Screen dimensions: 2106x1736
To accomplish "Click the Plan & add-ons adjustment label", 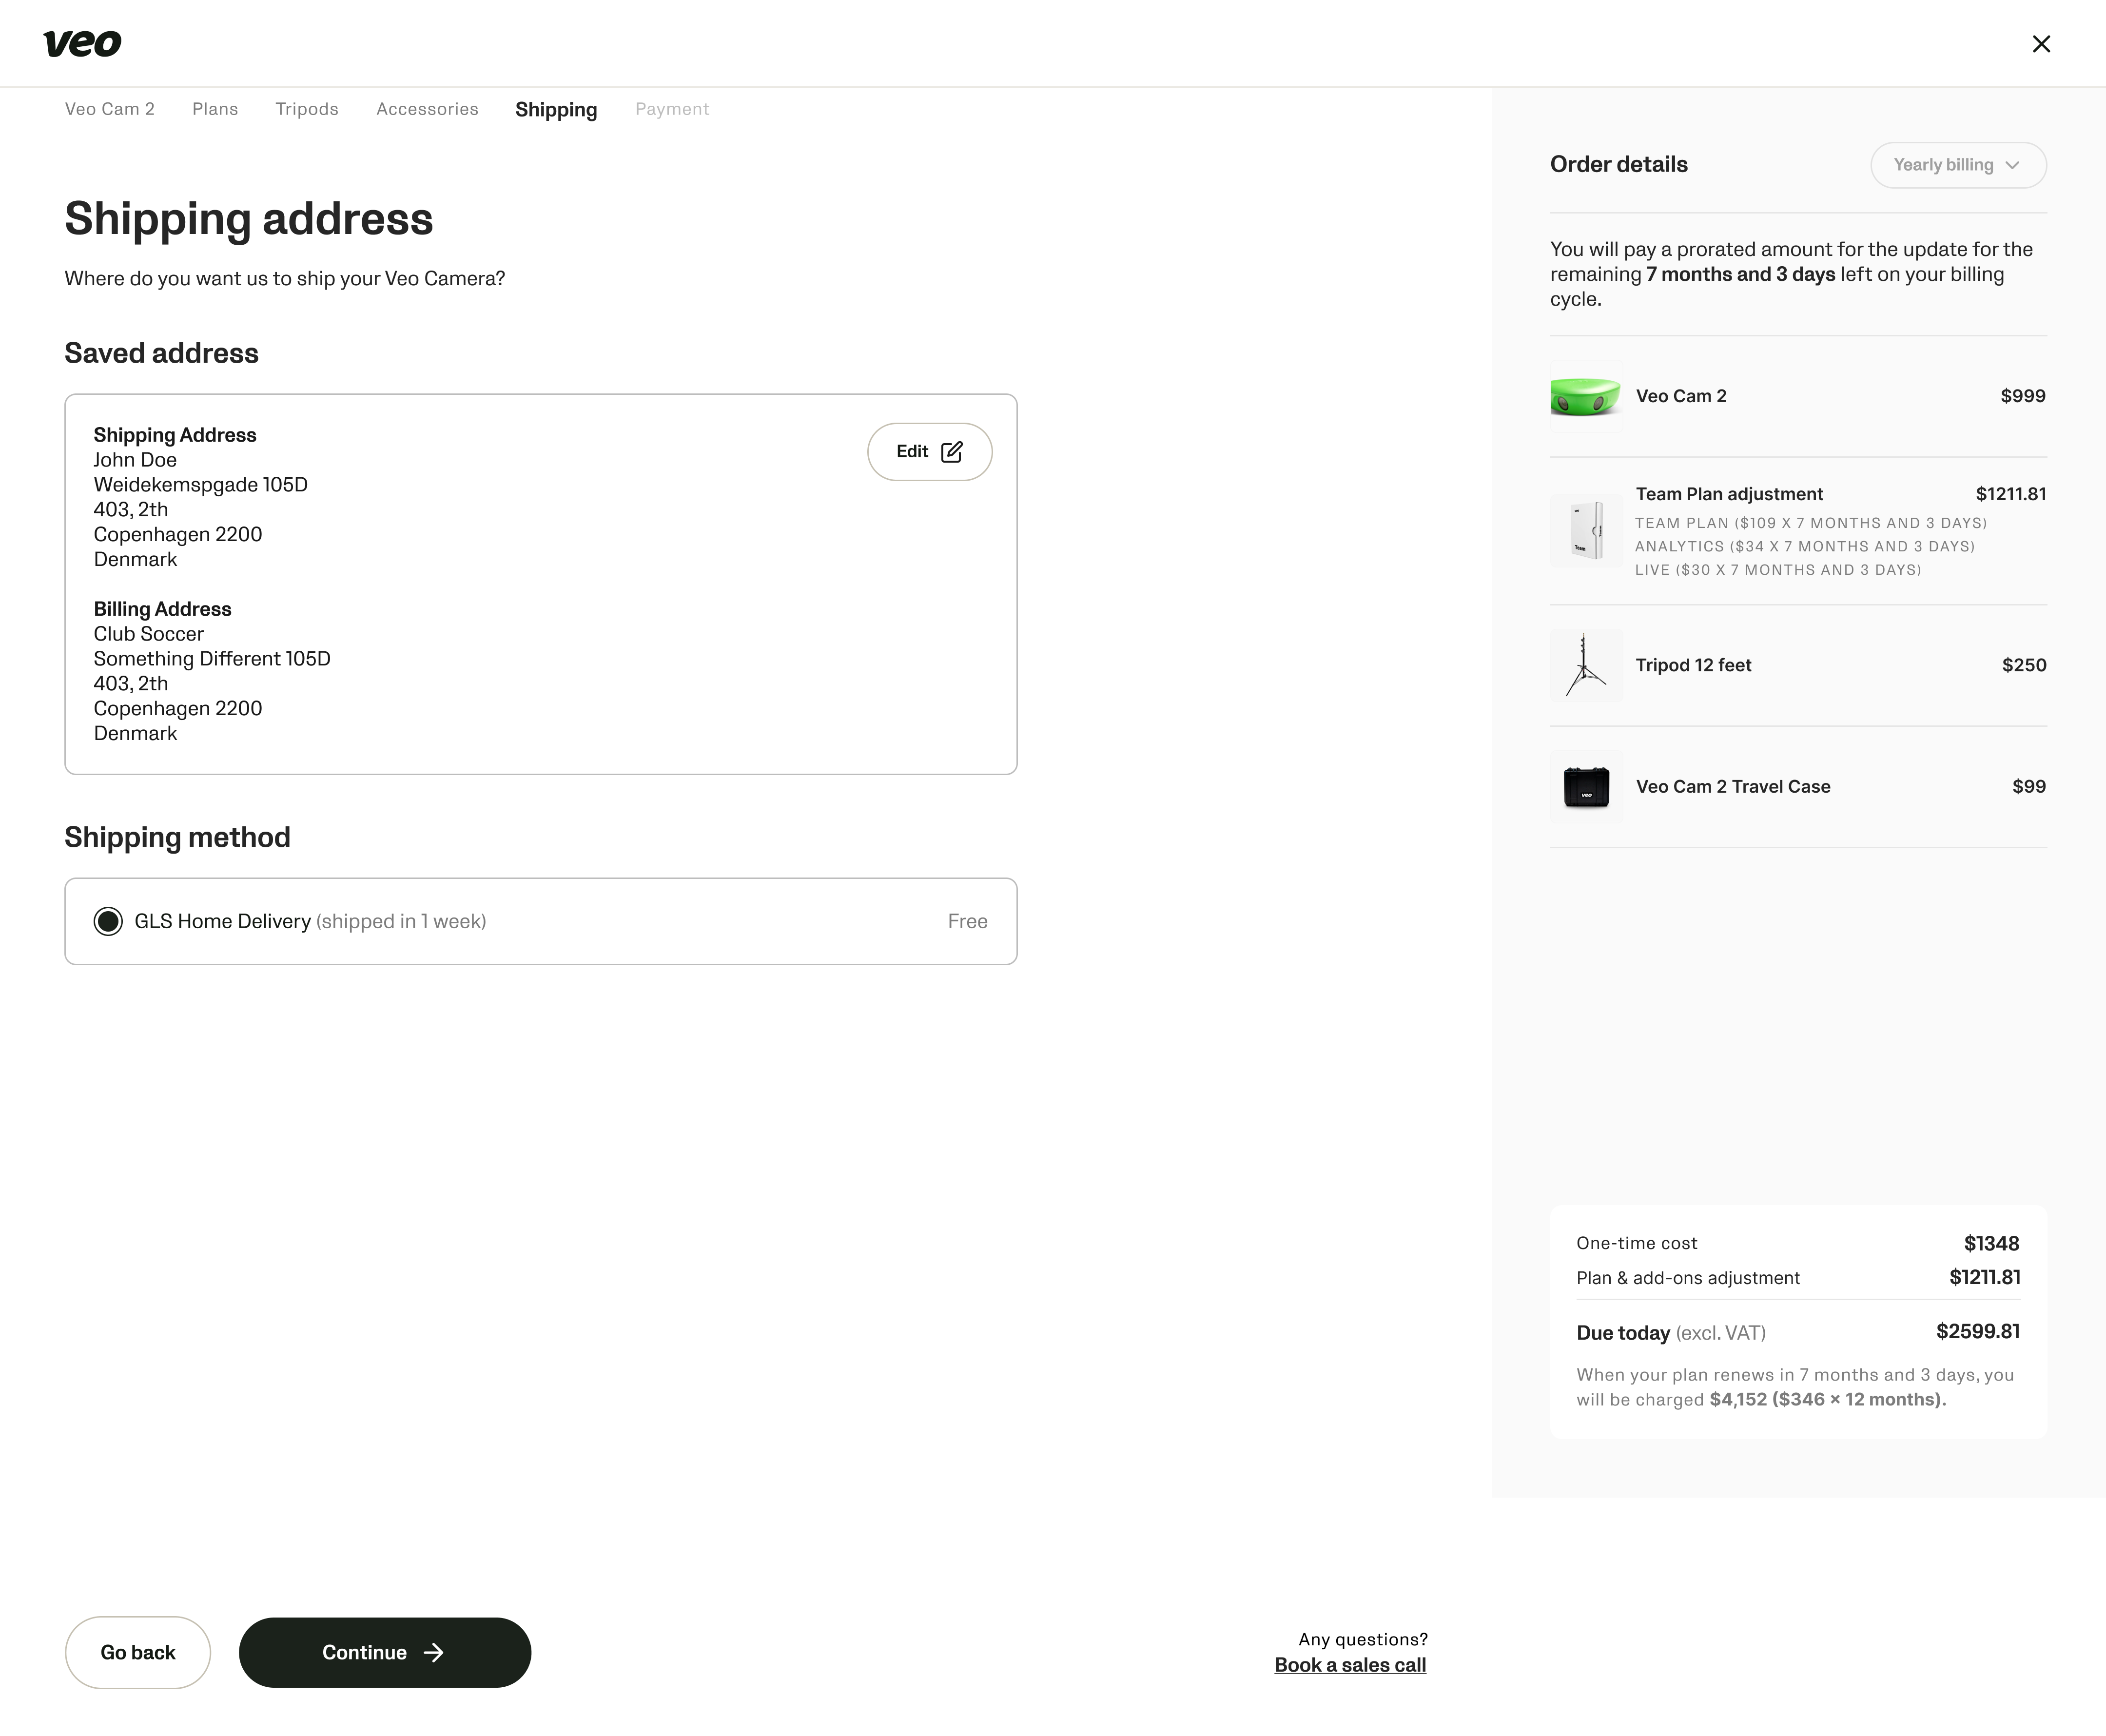I will 1688,1278.
